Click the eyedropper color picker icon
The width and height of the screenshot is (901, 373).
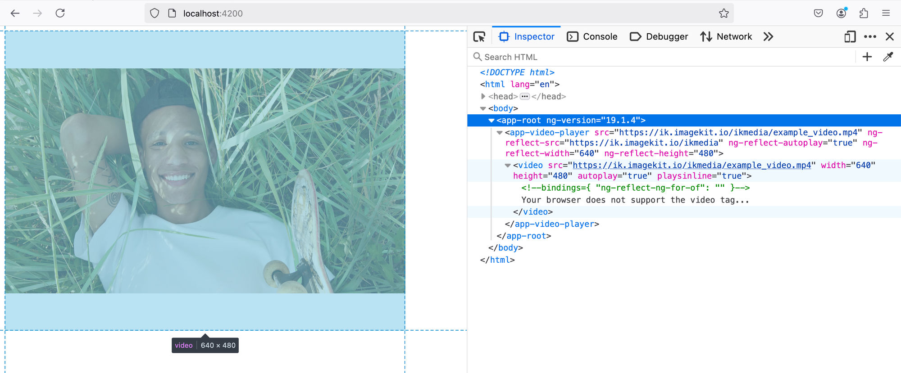[x=888, y=57]
